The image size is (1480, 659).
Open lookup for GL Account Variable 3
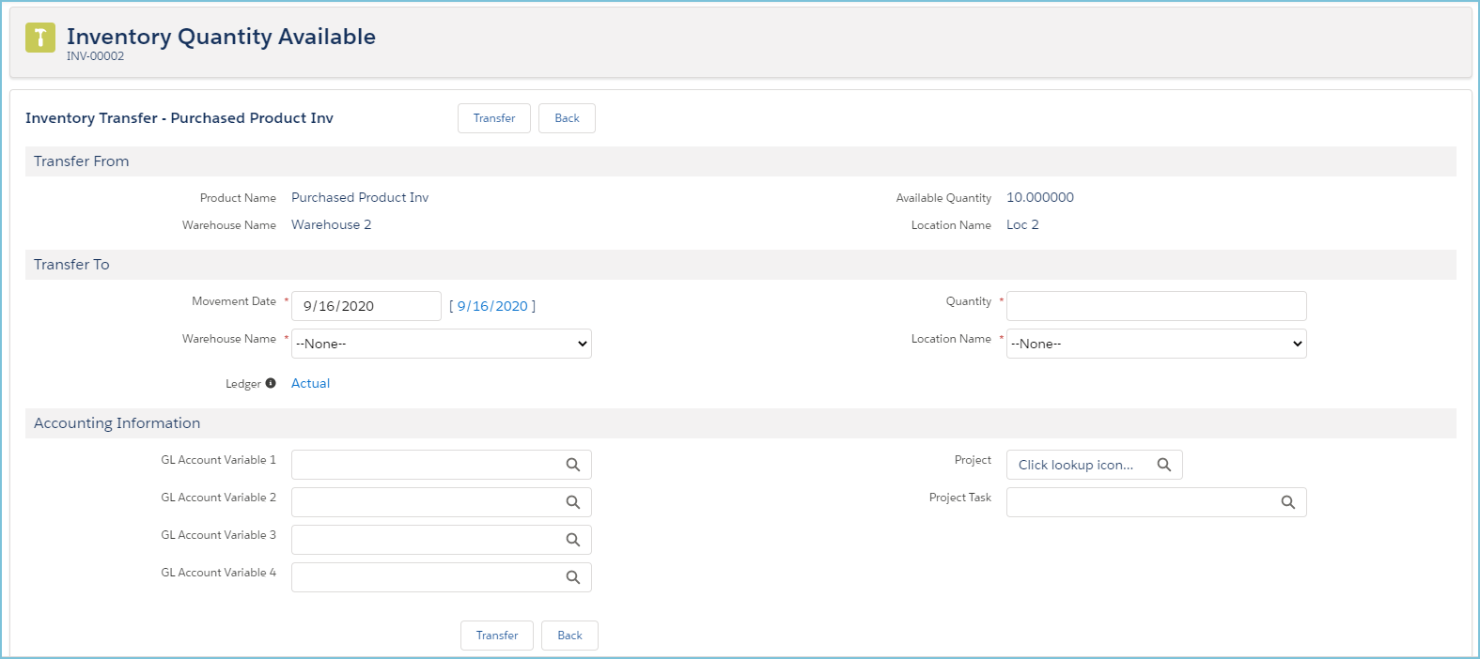(x=572, y=540)
